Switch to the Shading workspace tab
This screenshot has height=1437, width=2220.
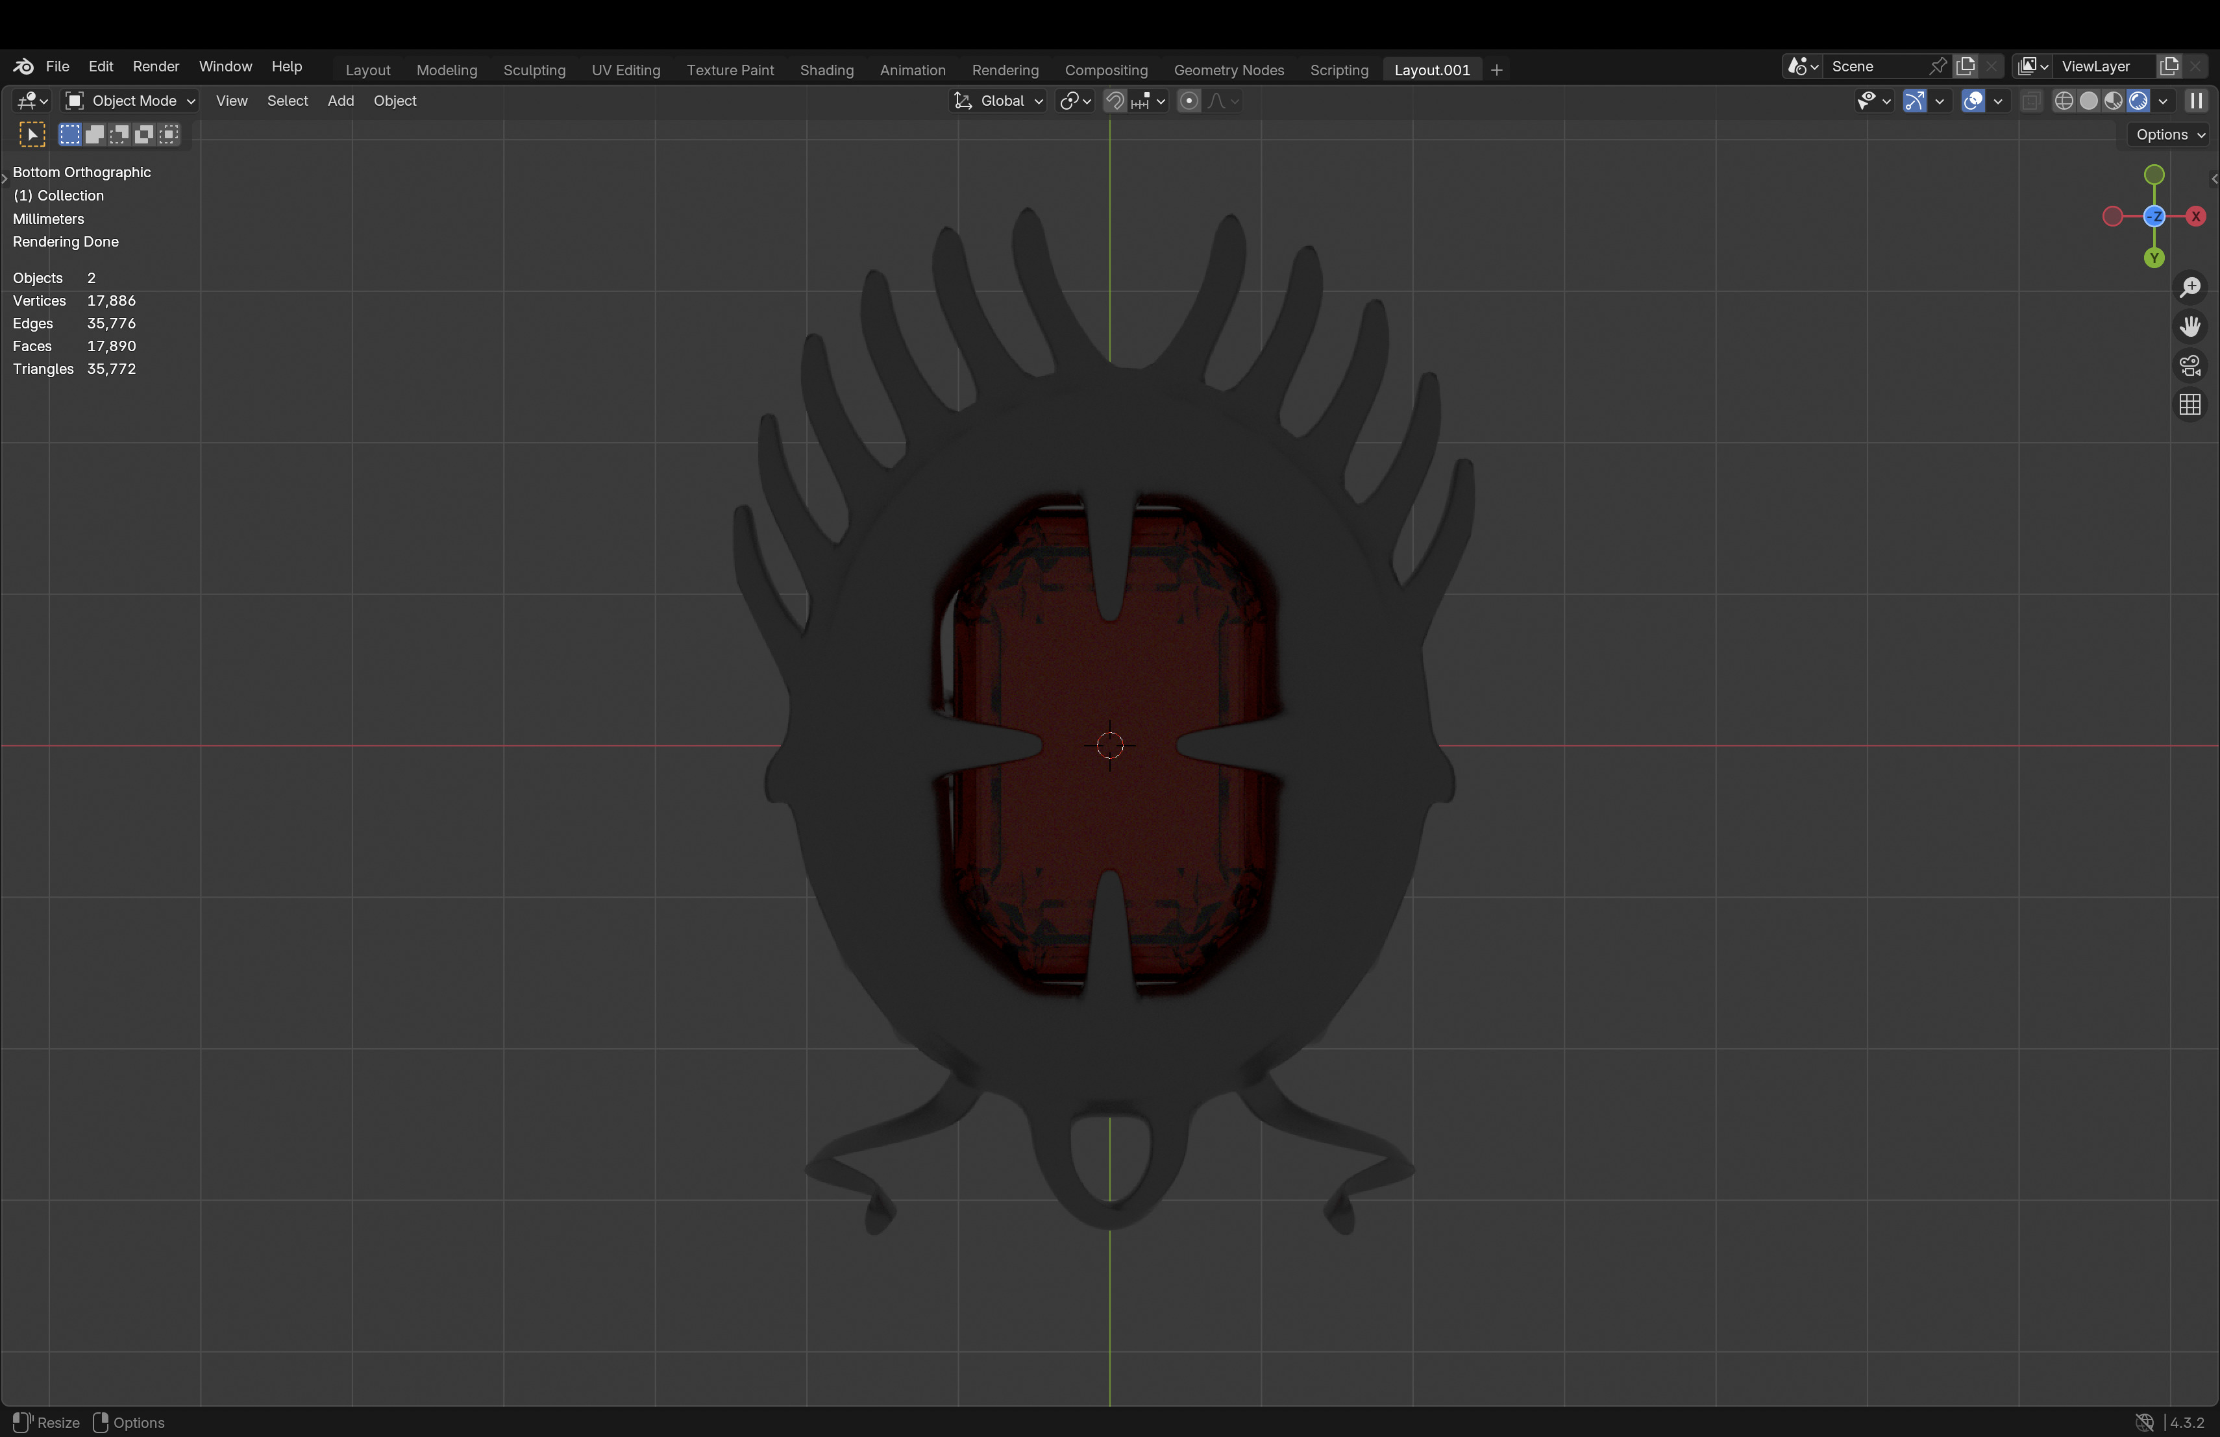pos(826,70)
